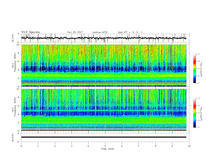Click the "station=ATH" label
213x164 pixels.
pyautogui.click(x=100, y=32)
